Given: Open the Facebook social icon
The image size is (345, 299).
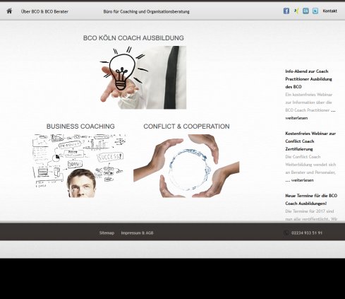Looking at the screenshot, I should pyautogui.click(x=286, y=11).
